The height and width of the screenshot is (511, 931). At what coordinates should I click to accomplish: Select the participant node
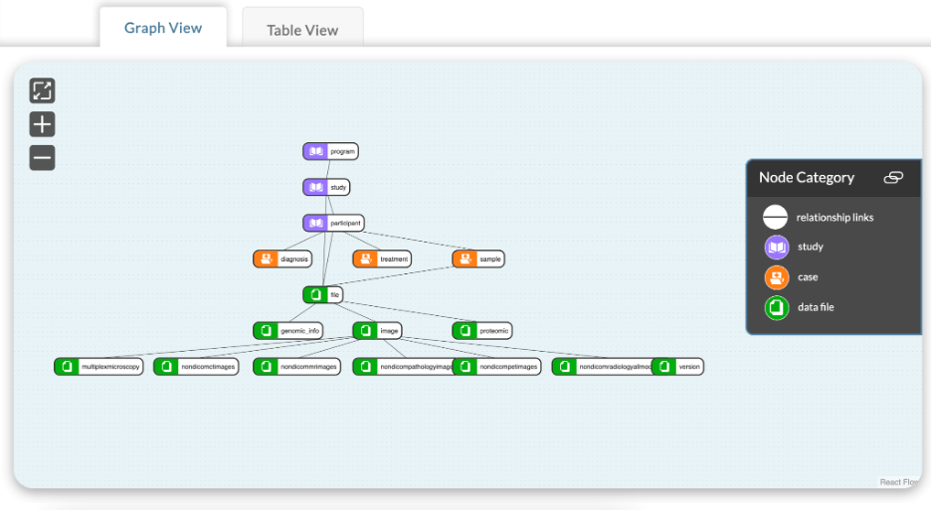pos(333,223)
